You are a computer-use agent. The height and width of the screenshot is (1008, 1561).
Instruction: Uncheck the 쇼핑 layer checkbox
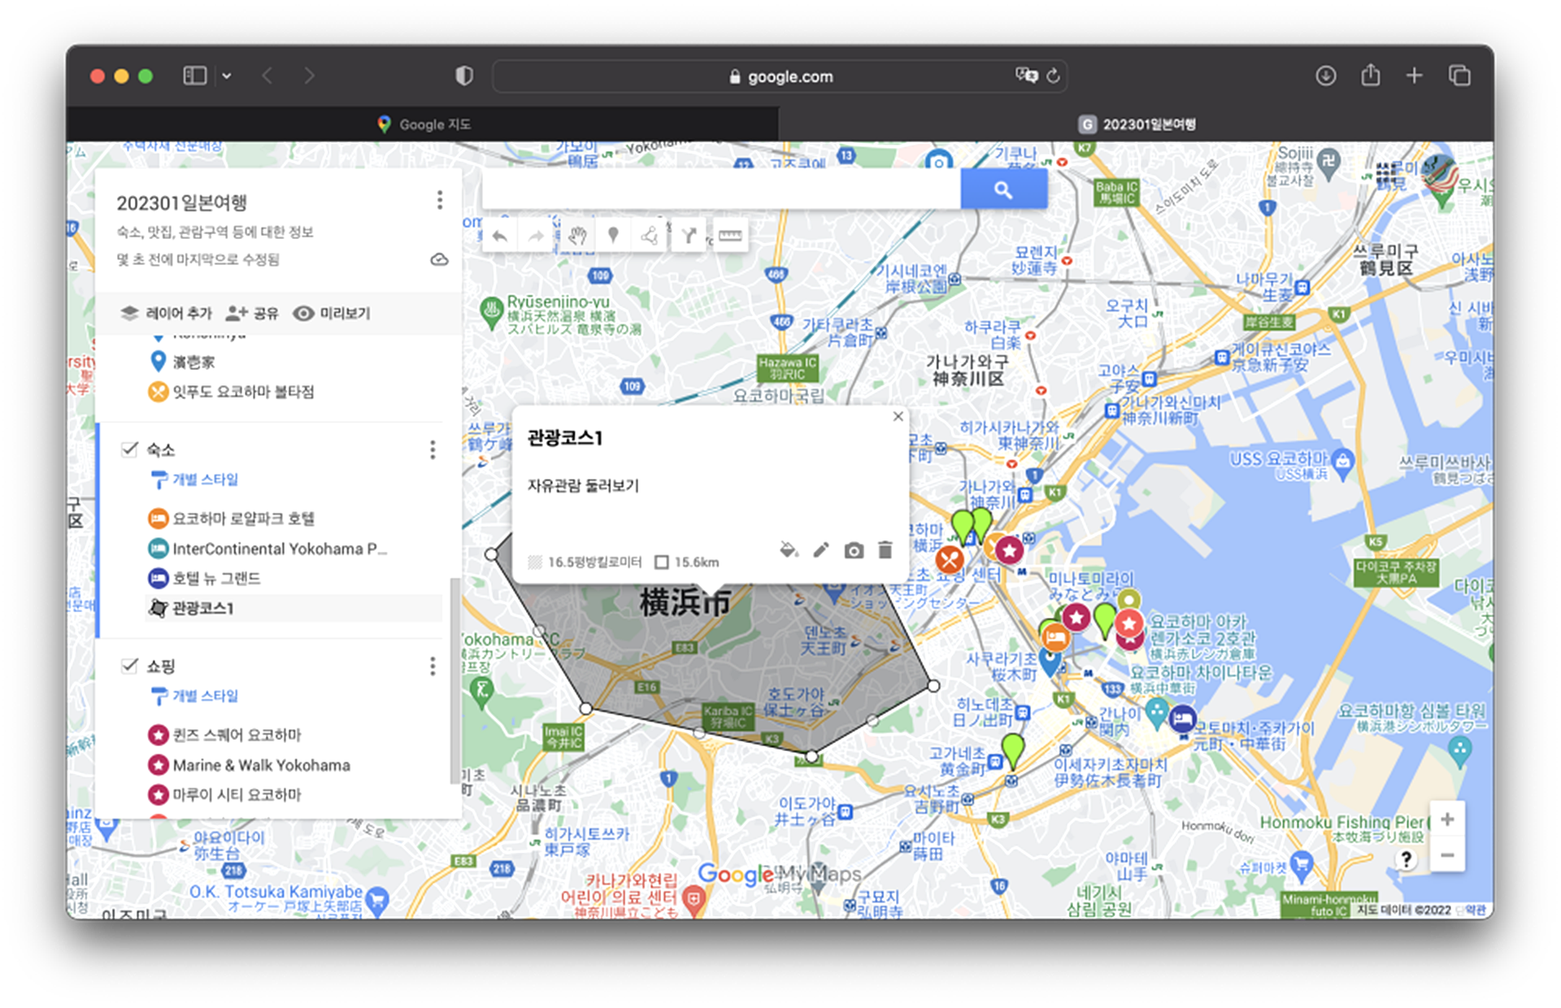click(x=129, y=666)
